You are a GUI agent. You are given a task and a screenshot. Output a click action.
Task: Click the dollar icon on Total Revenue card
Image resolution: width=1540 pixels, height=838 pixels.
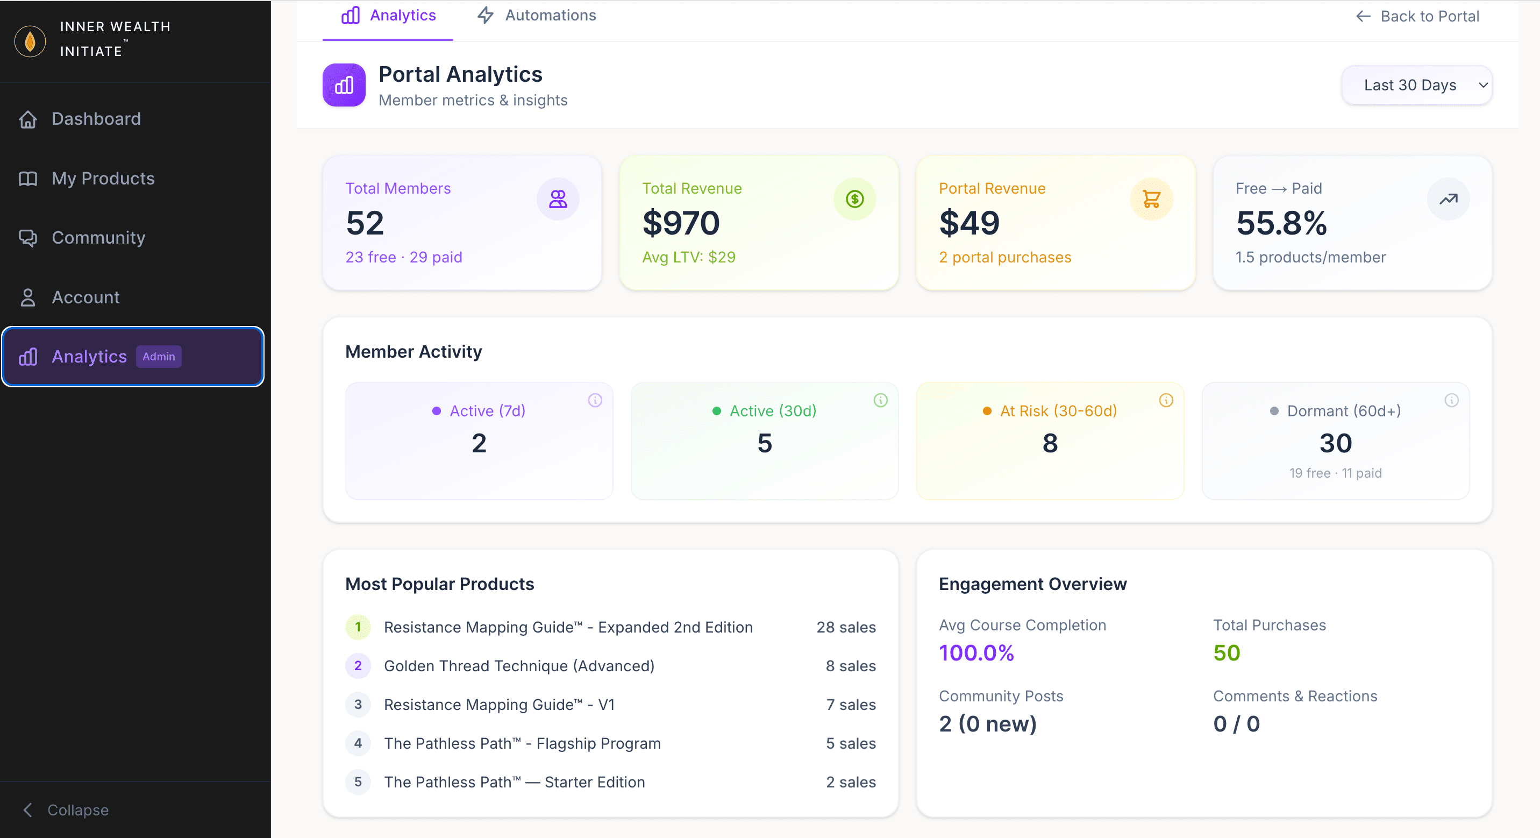[x=854, y=198]
